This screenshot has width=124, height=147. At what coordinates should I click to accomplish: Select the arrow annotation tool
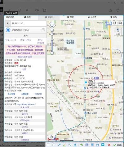[x=59, y=145]
